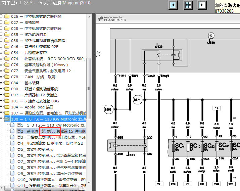Open 074 收音机系统 RCD 300/RCD 500
Screen dimensions: 240x191
coord(48,59)
